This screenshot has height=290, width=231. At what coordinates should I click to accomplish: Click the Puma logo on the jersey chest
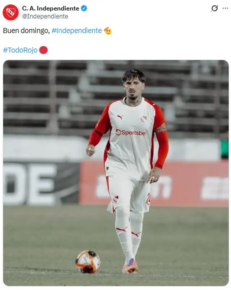pyautogui.click(x=120, y=117)
